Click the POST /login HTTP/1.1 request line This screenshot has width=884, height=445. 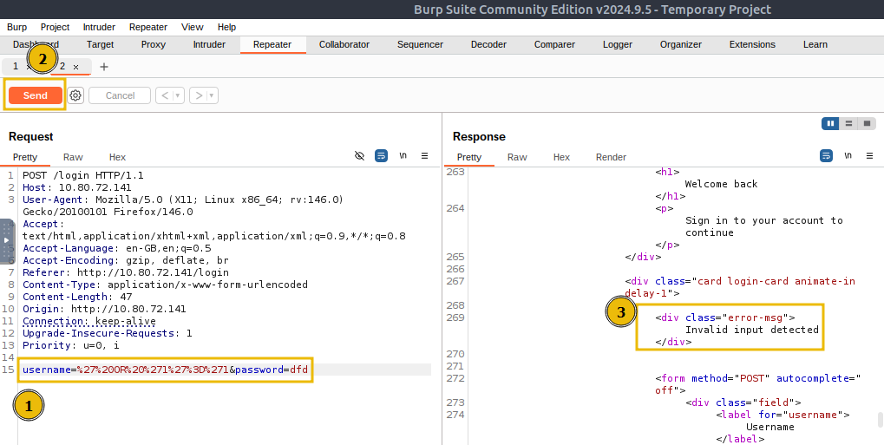(83, 175)
